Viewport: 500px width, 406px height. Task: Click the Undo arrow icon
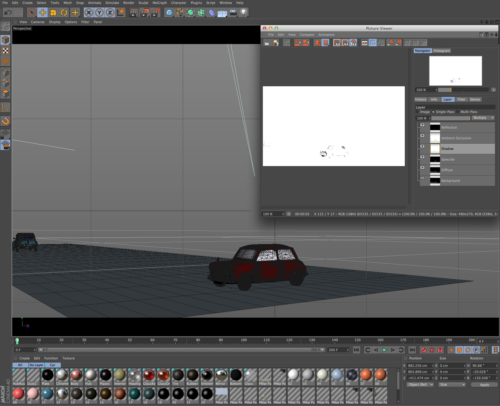click(x=8, y=12)
